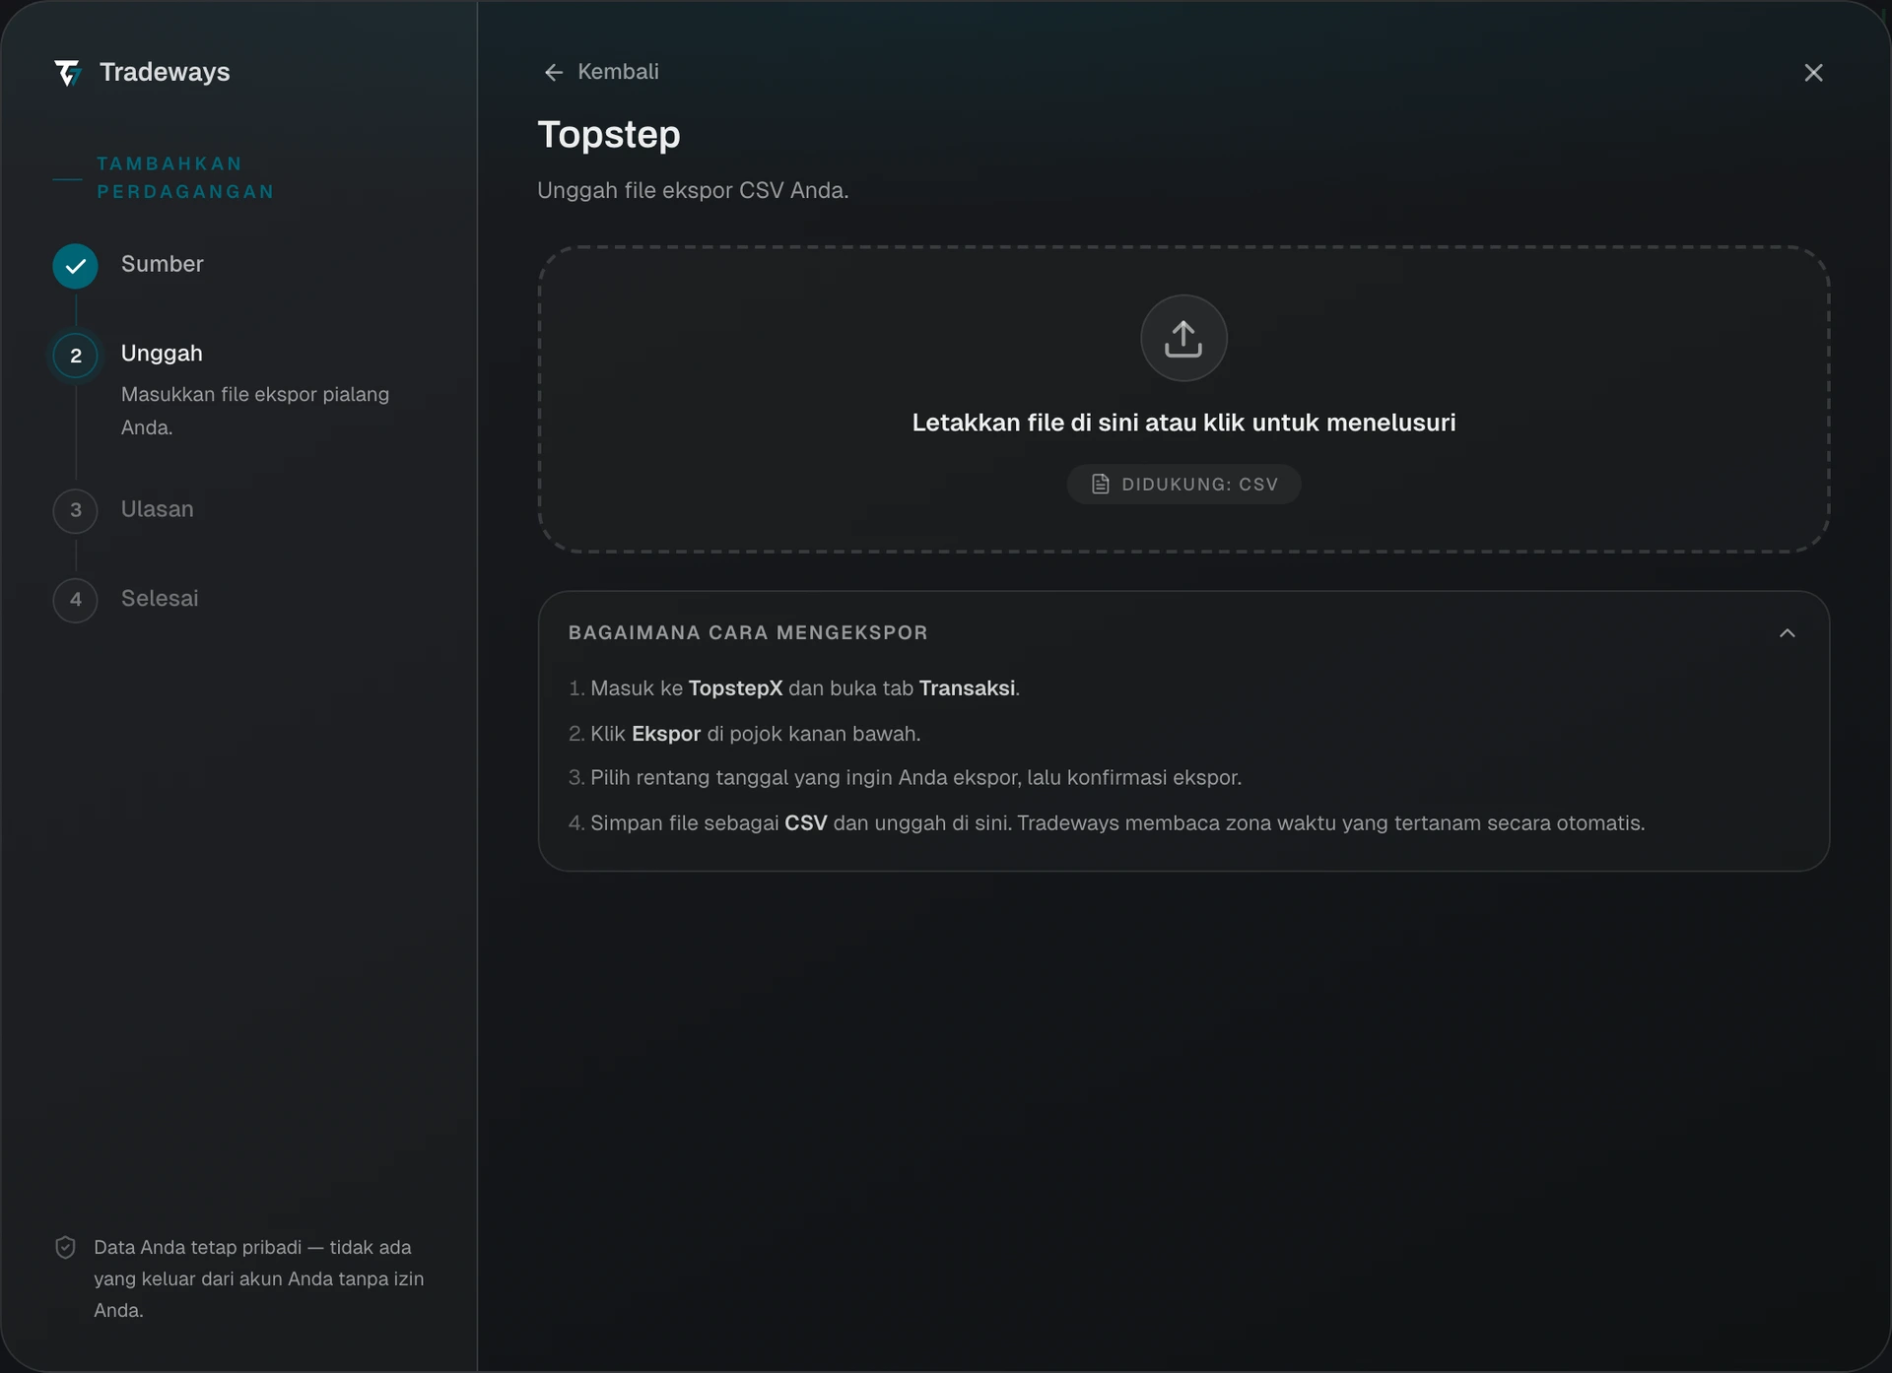Click the 'Data Anda tetap pribadi' notice
1892x1373 pixels.
point(259,1278)
